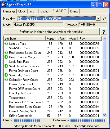Click the refresh hard disk list icon
110x129 pixels.
(x=104, y=19)
